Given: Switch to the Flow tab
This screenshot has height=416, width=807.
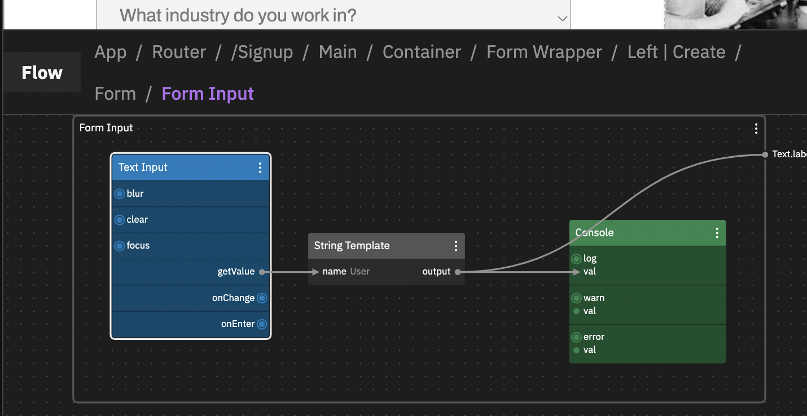Looking at the screenshot, I should click(x=41, y=72).
